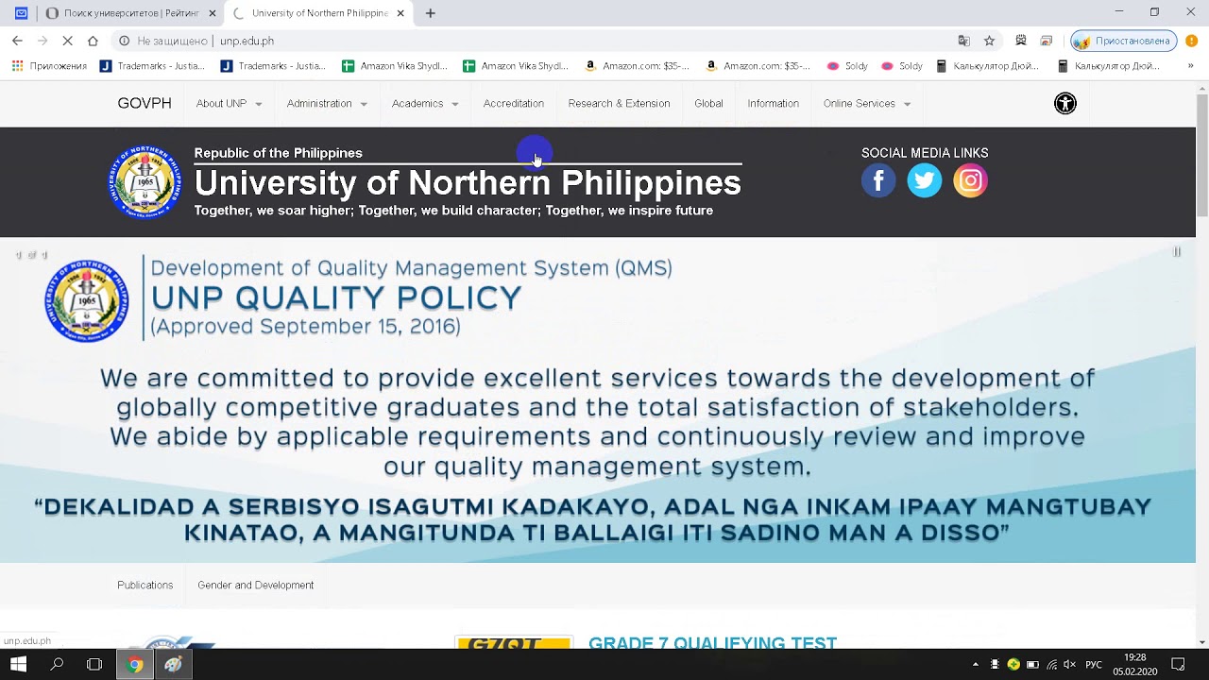The image size is (1209, 680).
Task: View site security info icon
Action: click(124, 41)
